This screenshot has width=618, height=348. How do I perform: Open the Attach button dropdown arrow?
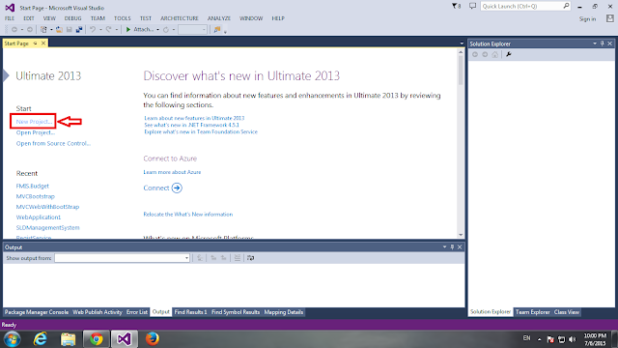pos(157,30)
